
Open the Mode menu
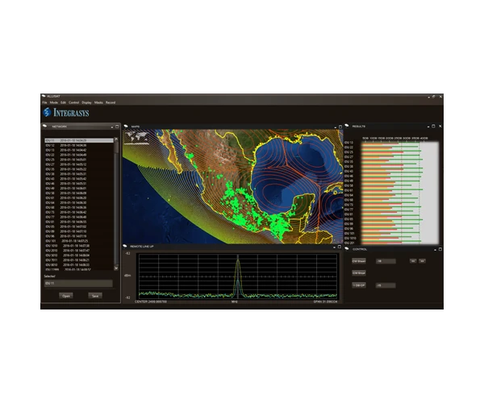54,102
